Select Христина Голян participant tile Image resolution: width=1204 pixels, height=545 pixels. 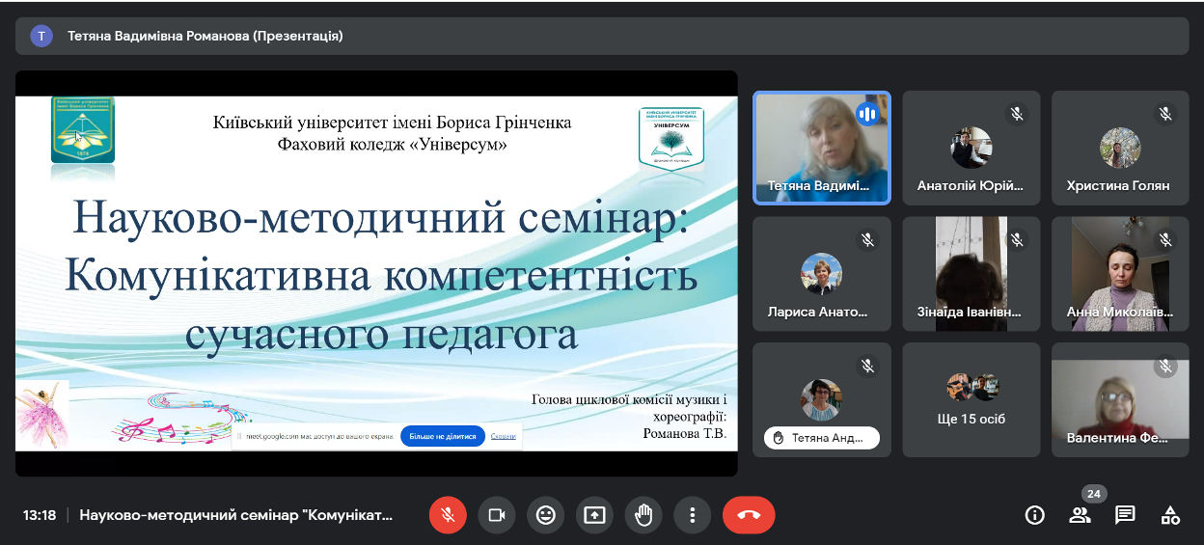[x=1119, y=148]
